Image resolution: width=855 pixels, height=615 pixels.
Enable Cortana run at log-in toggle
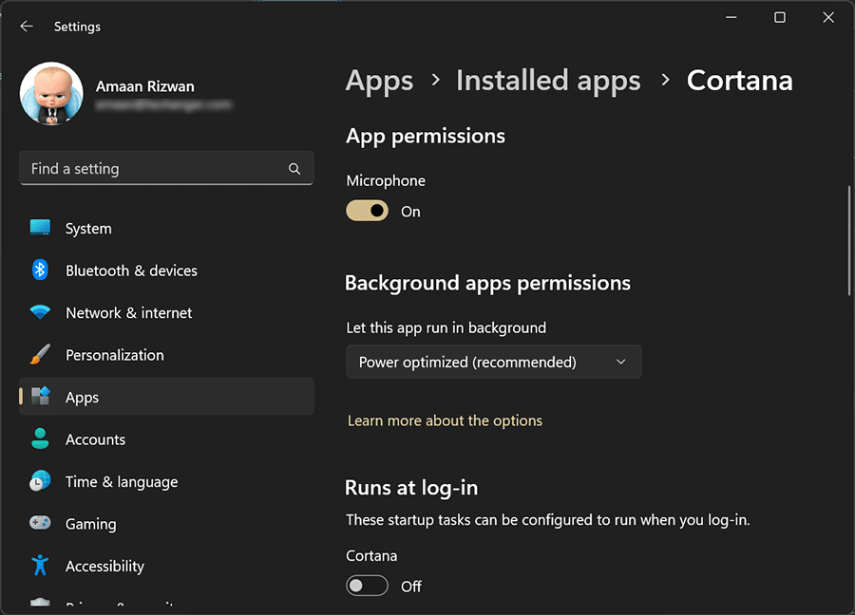point(367,587)
